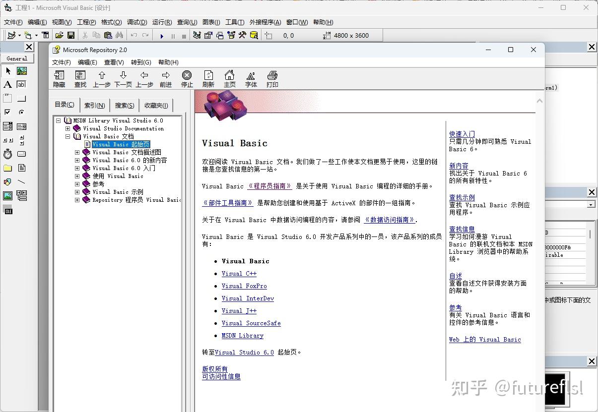
Task: Select the DriveListBox control in toolbox
Action: [x=22, y=154]
